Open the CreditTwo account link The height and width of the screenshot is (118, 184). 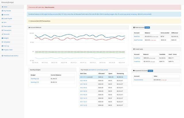pos(137,61)
